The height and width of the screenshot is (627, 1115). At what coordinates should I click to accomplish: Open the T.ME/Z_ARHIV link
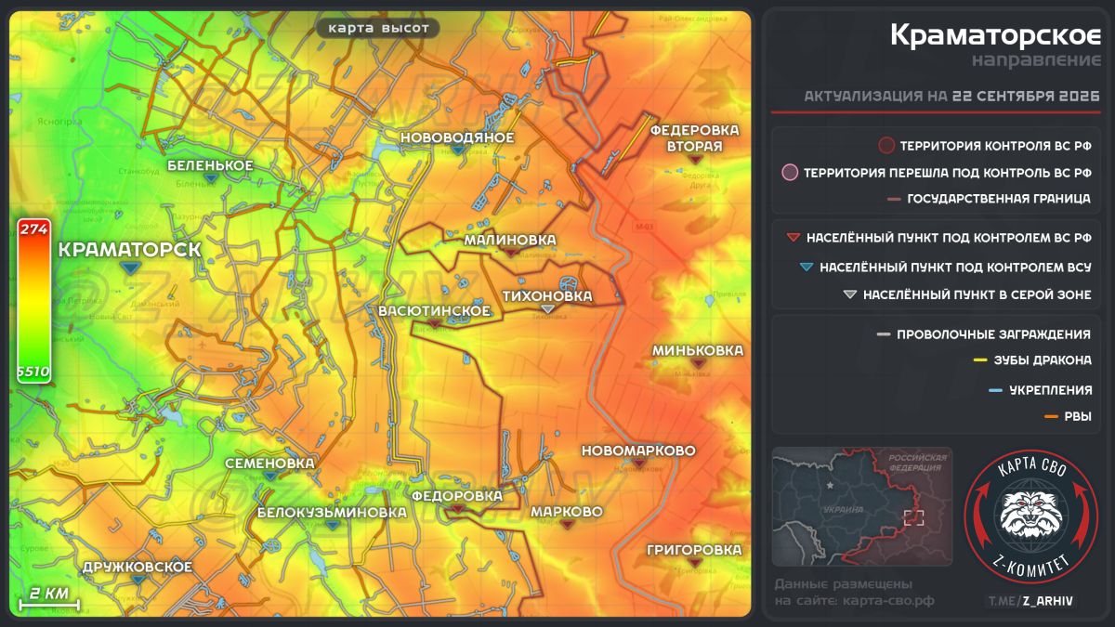[x=1030, y=601]
